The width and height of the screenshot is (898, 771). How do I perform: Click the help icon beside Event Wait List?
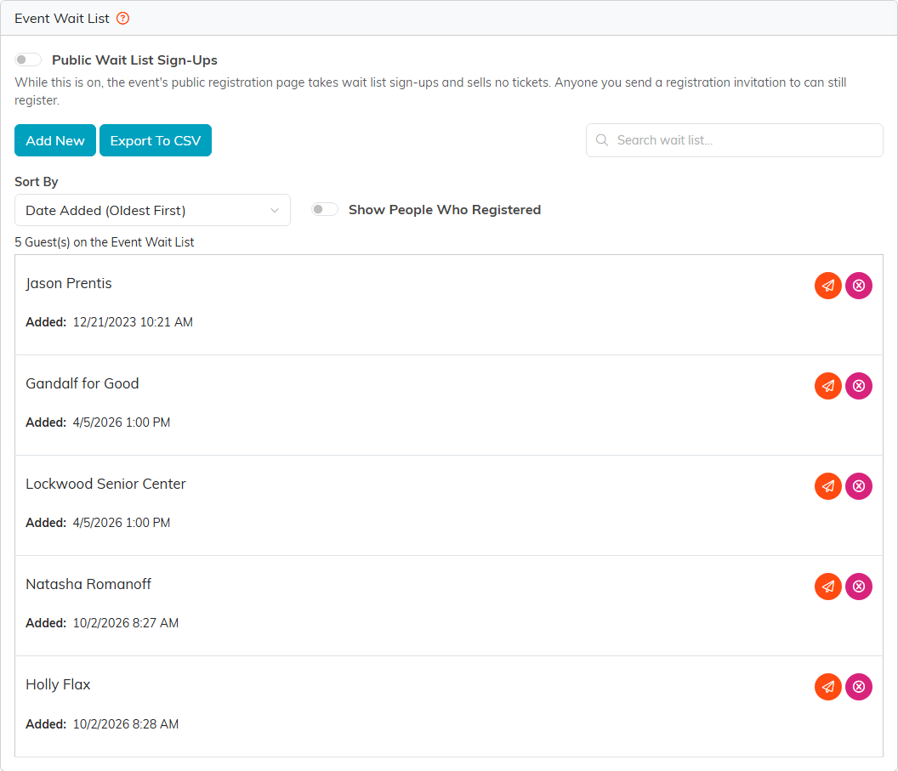tap(122, 19)
